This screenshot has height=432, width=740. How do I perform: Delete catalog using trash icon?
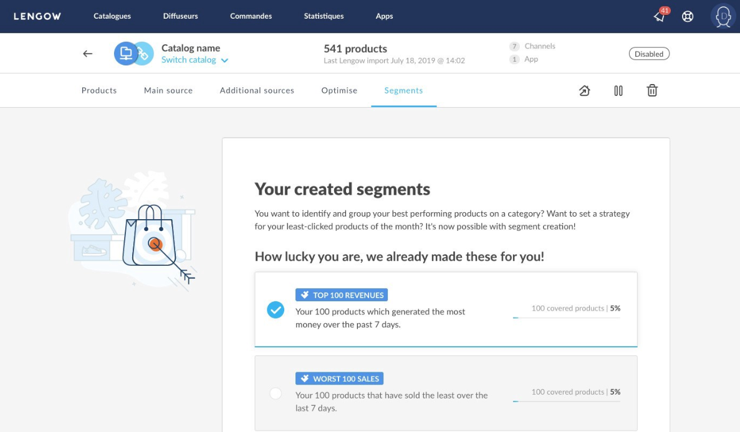tap(652, 91)
